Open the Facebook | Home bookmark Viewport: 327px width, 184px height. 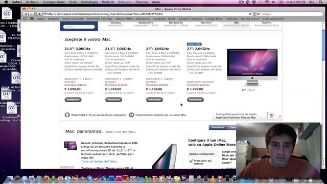click(x=164, y=19)
